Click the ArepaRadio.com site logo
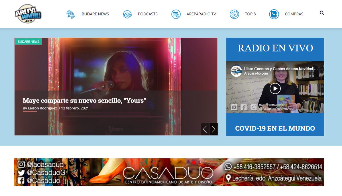This screenshot has height=196, width=342. click(28, 14)
